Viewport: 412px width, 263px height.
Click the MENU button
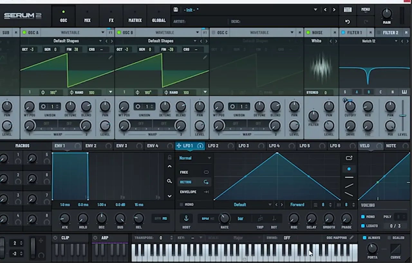[x=366, y=10]
